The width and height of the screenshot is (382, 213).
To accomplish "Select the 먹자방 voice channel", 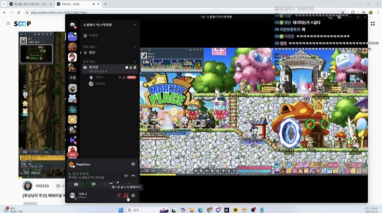I will click(110, 69).
